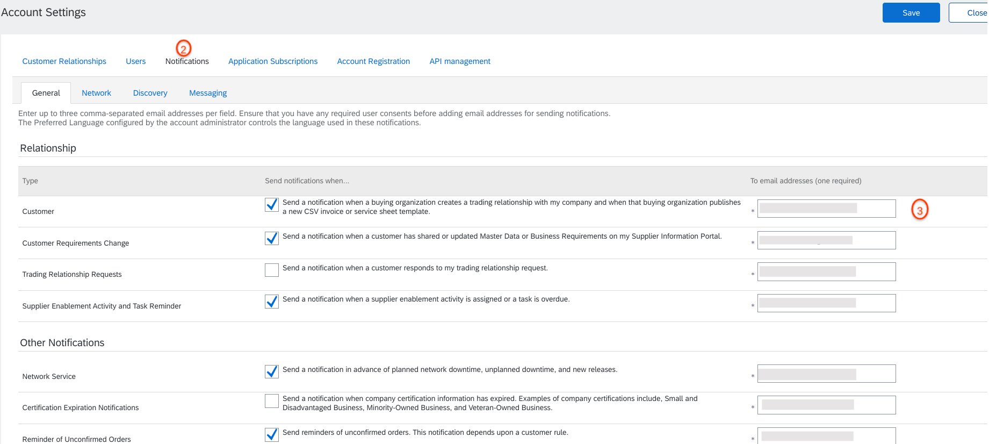Click the 'Type' column header
The height and width of the screenshot is (444, 989).
pyautogui.click(x=30, y=181)
